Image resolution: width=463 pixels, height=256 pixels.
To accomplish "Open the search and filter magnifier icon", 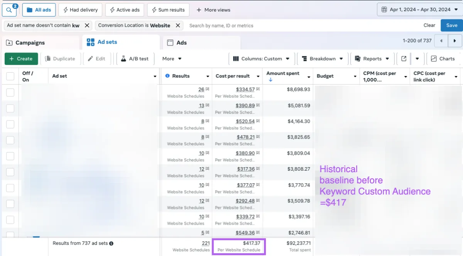I will click(9, 10).
